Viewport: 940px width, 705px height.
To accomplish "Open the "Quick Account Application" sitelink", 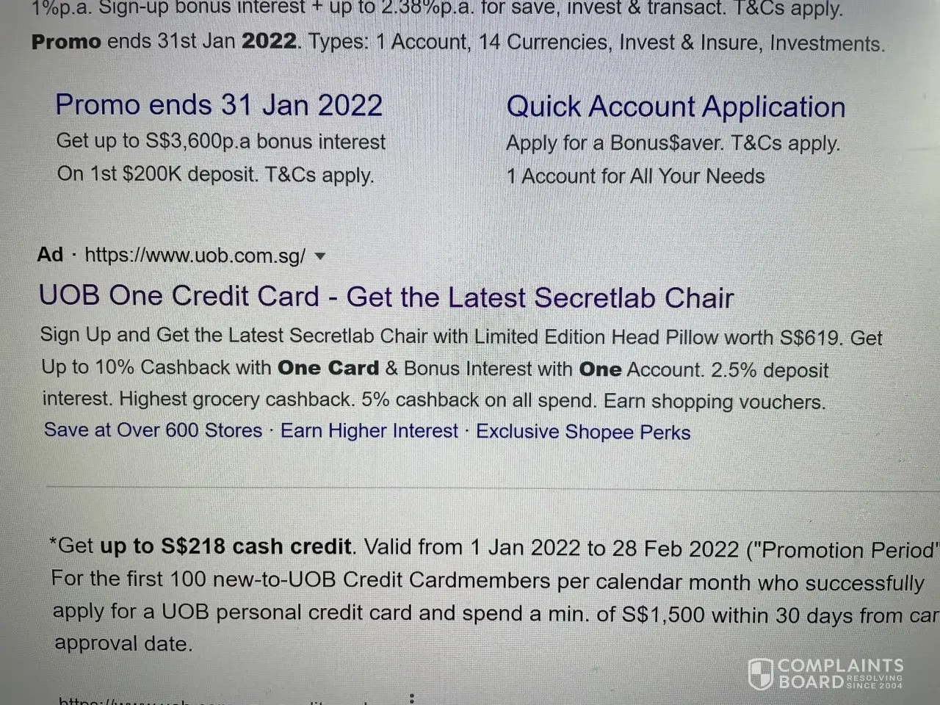I will (676, 107).
